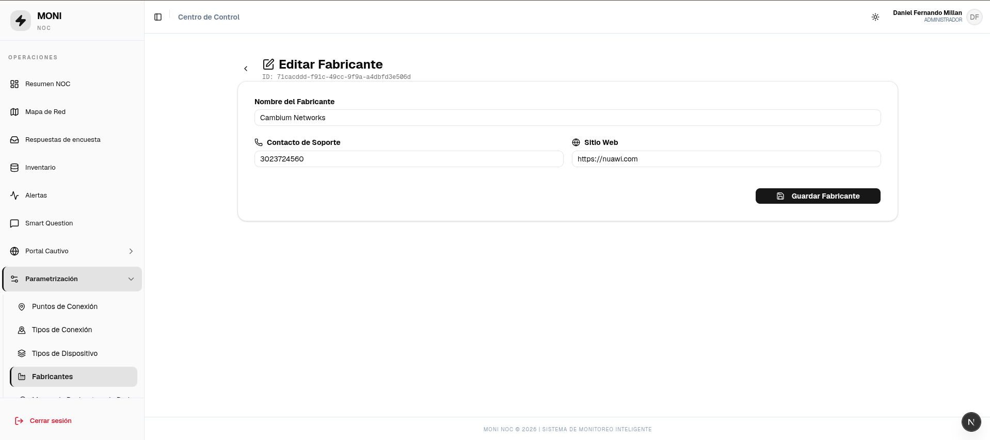The width and height of the screenshot is (990, 440).
Task: Click the Guardar Fabricante button
Action: pos(818,196)
